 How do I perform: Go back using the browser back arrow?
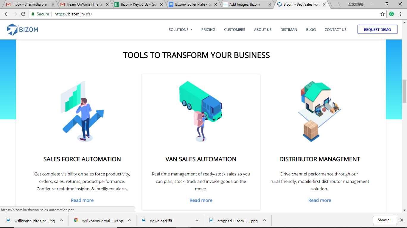point(7,14)
